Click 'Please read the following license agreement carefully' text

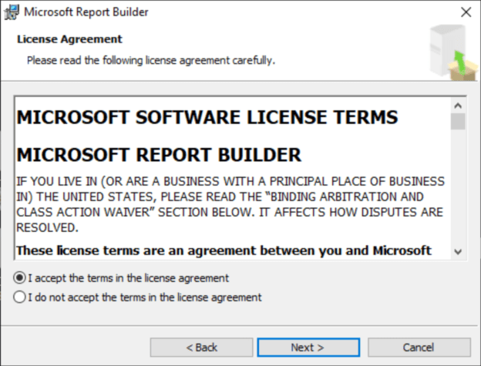click(151, 59)
